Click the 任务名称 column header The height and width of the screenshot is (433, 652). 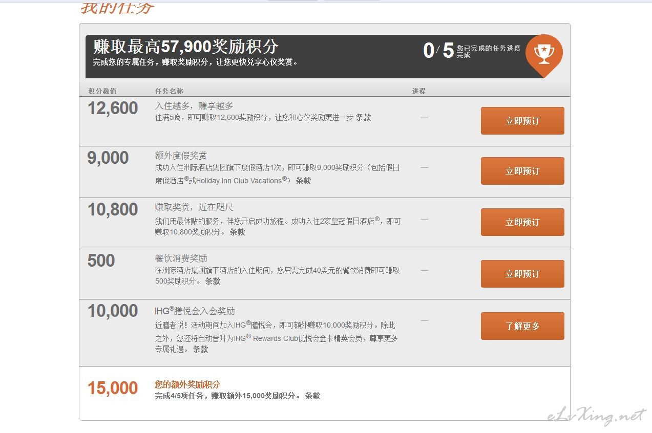point(169,91)
